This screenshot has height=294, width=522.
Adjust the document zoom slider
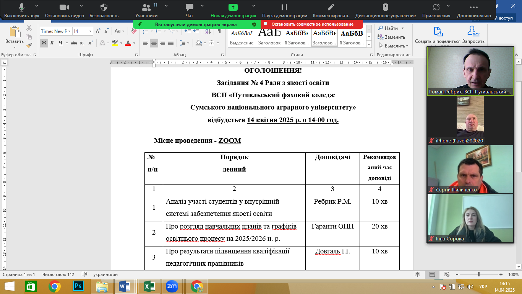pyautogui.click(x=479, y=274)
